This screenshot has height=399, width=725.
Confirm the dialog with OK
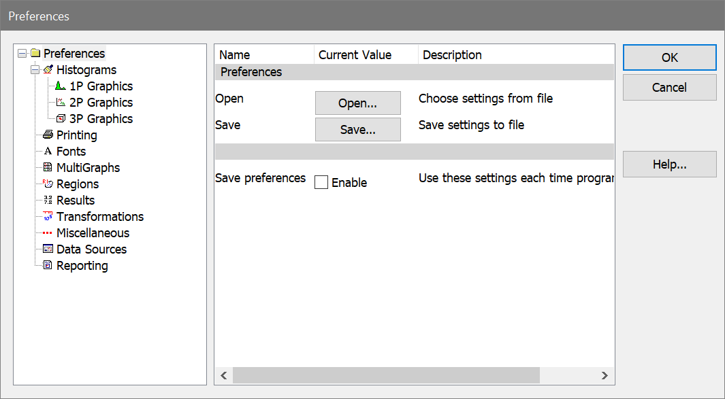tap(669, 58)
